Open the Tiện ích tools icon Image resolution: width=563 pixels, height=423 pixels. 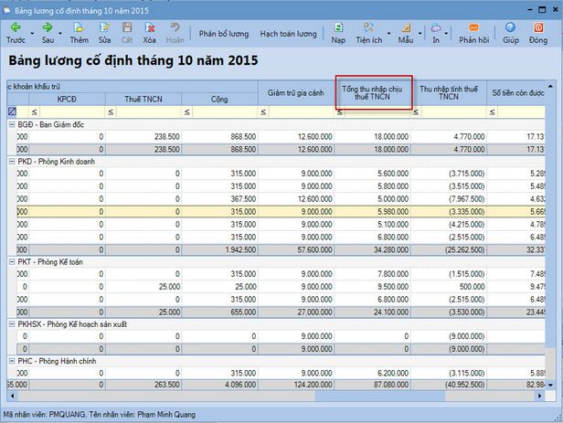coord(368,27)
